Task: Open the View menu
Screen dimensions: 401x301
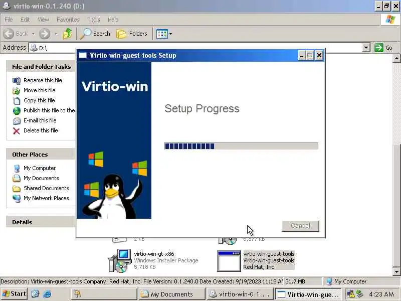Action: pos(43,20)
